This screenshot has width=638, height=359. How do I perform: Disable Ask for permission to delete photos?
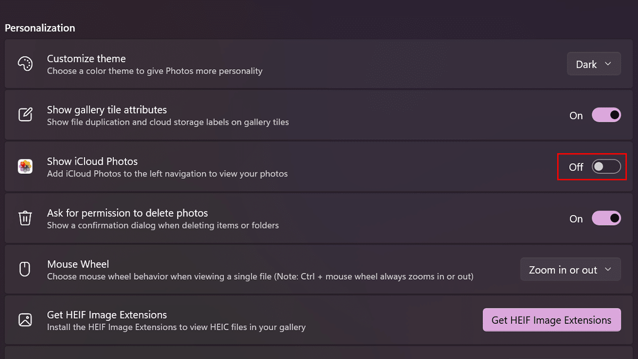[606, 218]
